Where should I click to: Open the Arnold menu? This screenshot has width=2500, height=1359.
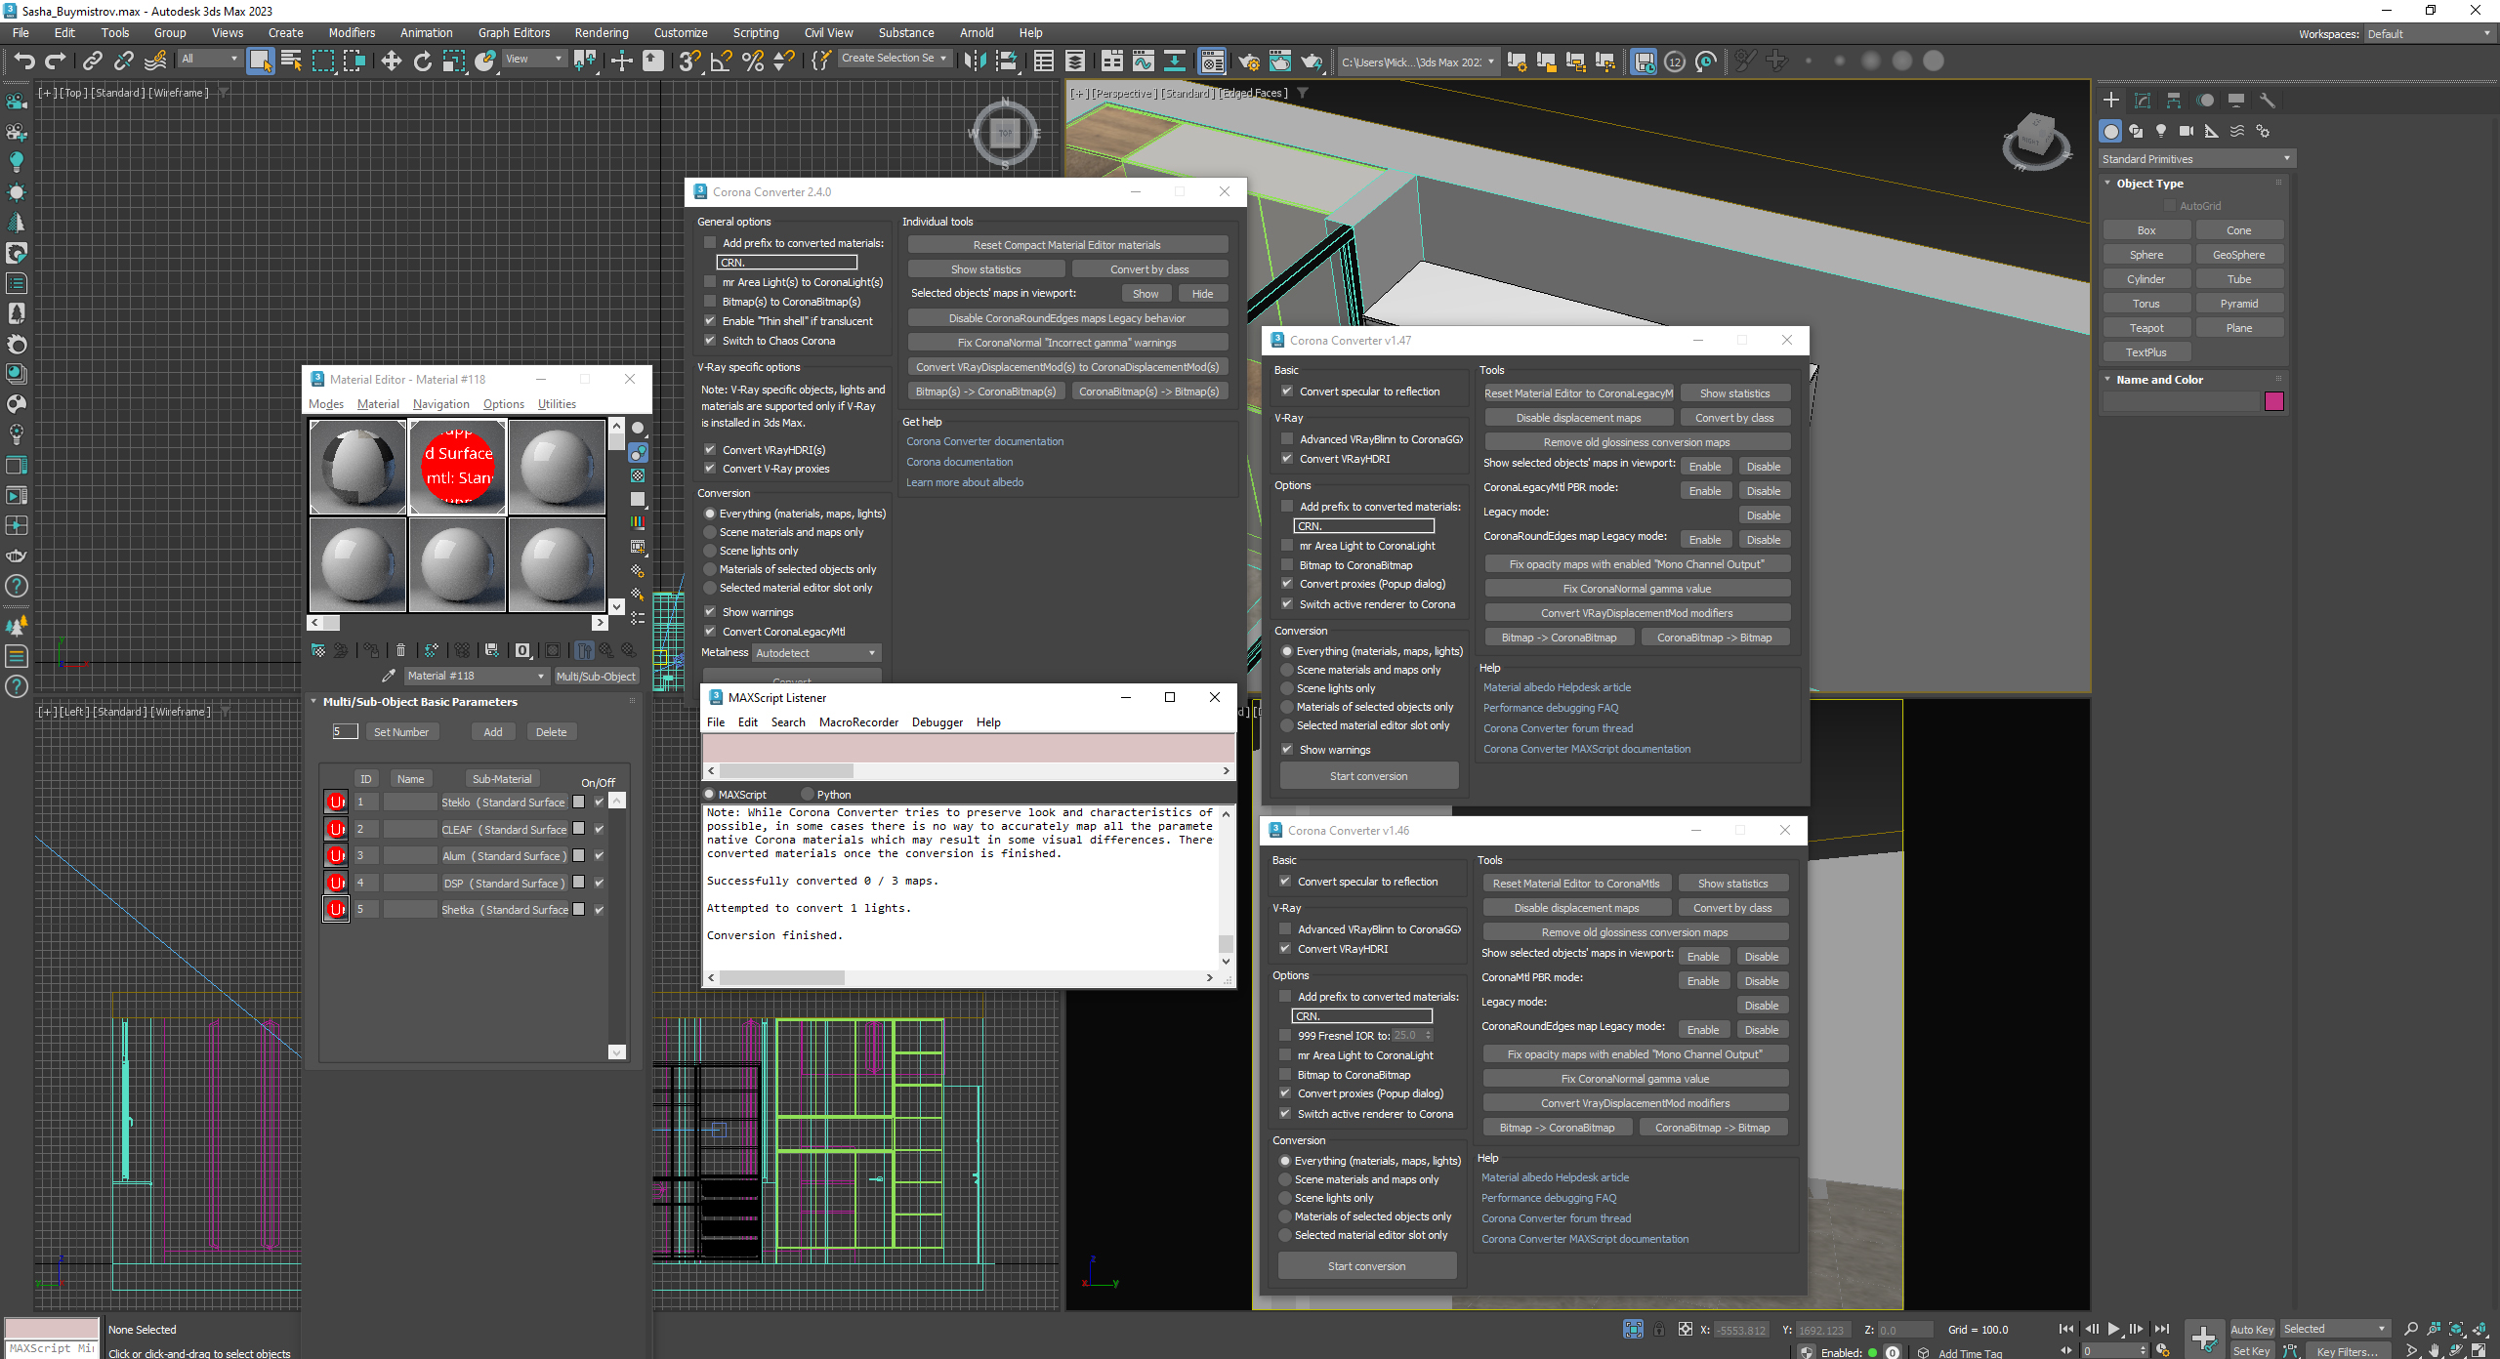click(x=977, y=33)
